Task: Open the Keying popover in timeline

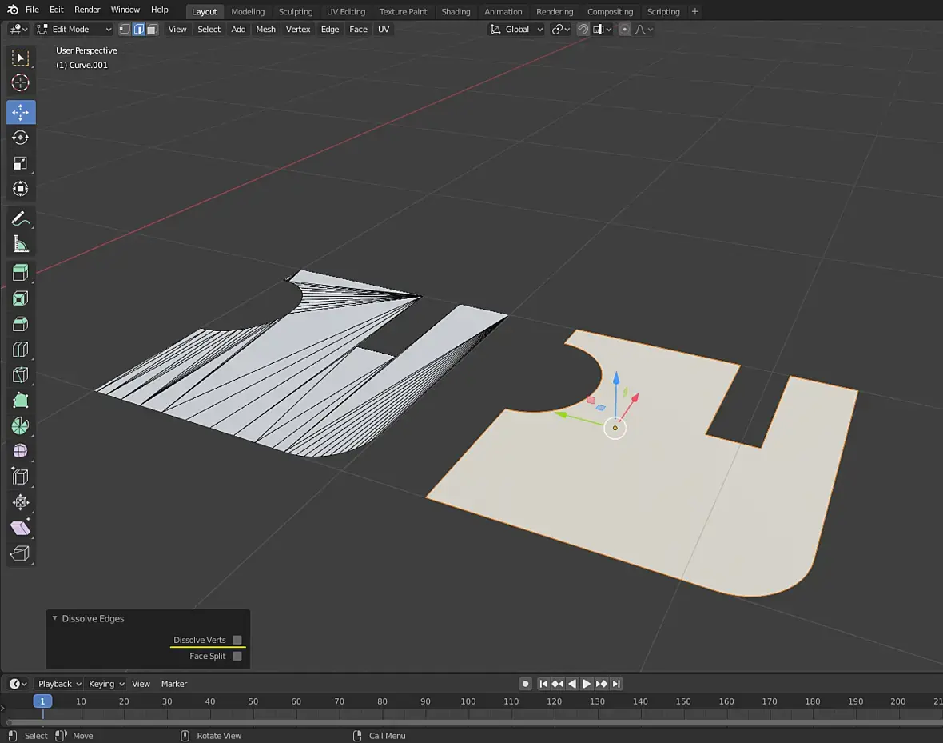Action: (106, 684)
